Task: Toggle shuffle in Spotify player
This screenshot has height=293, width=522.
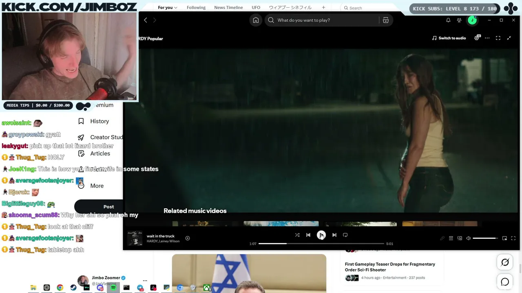Action: pyautogui.click(x=297, y=235)
